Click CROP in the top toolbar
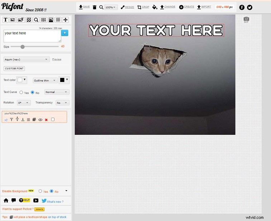 tap(143, 7)
